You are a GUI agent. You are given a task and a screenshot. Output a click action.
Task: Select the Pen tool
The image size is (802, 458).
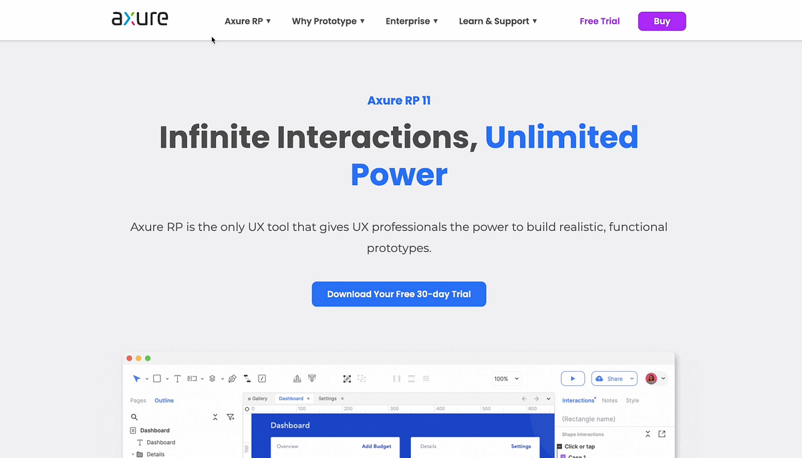click(x=233, y=379)
